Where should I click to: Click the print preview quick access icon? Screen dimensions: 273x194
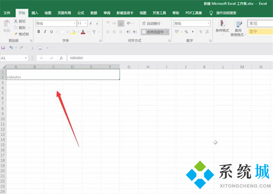click(32, 47)
